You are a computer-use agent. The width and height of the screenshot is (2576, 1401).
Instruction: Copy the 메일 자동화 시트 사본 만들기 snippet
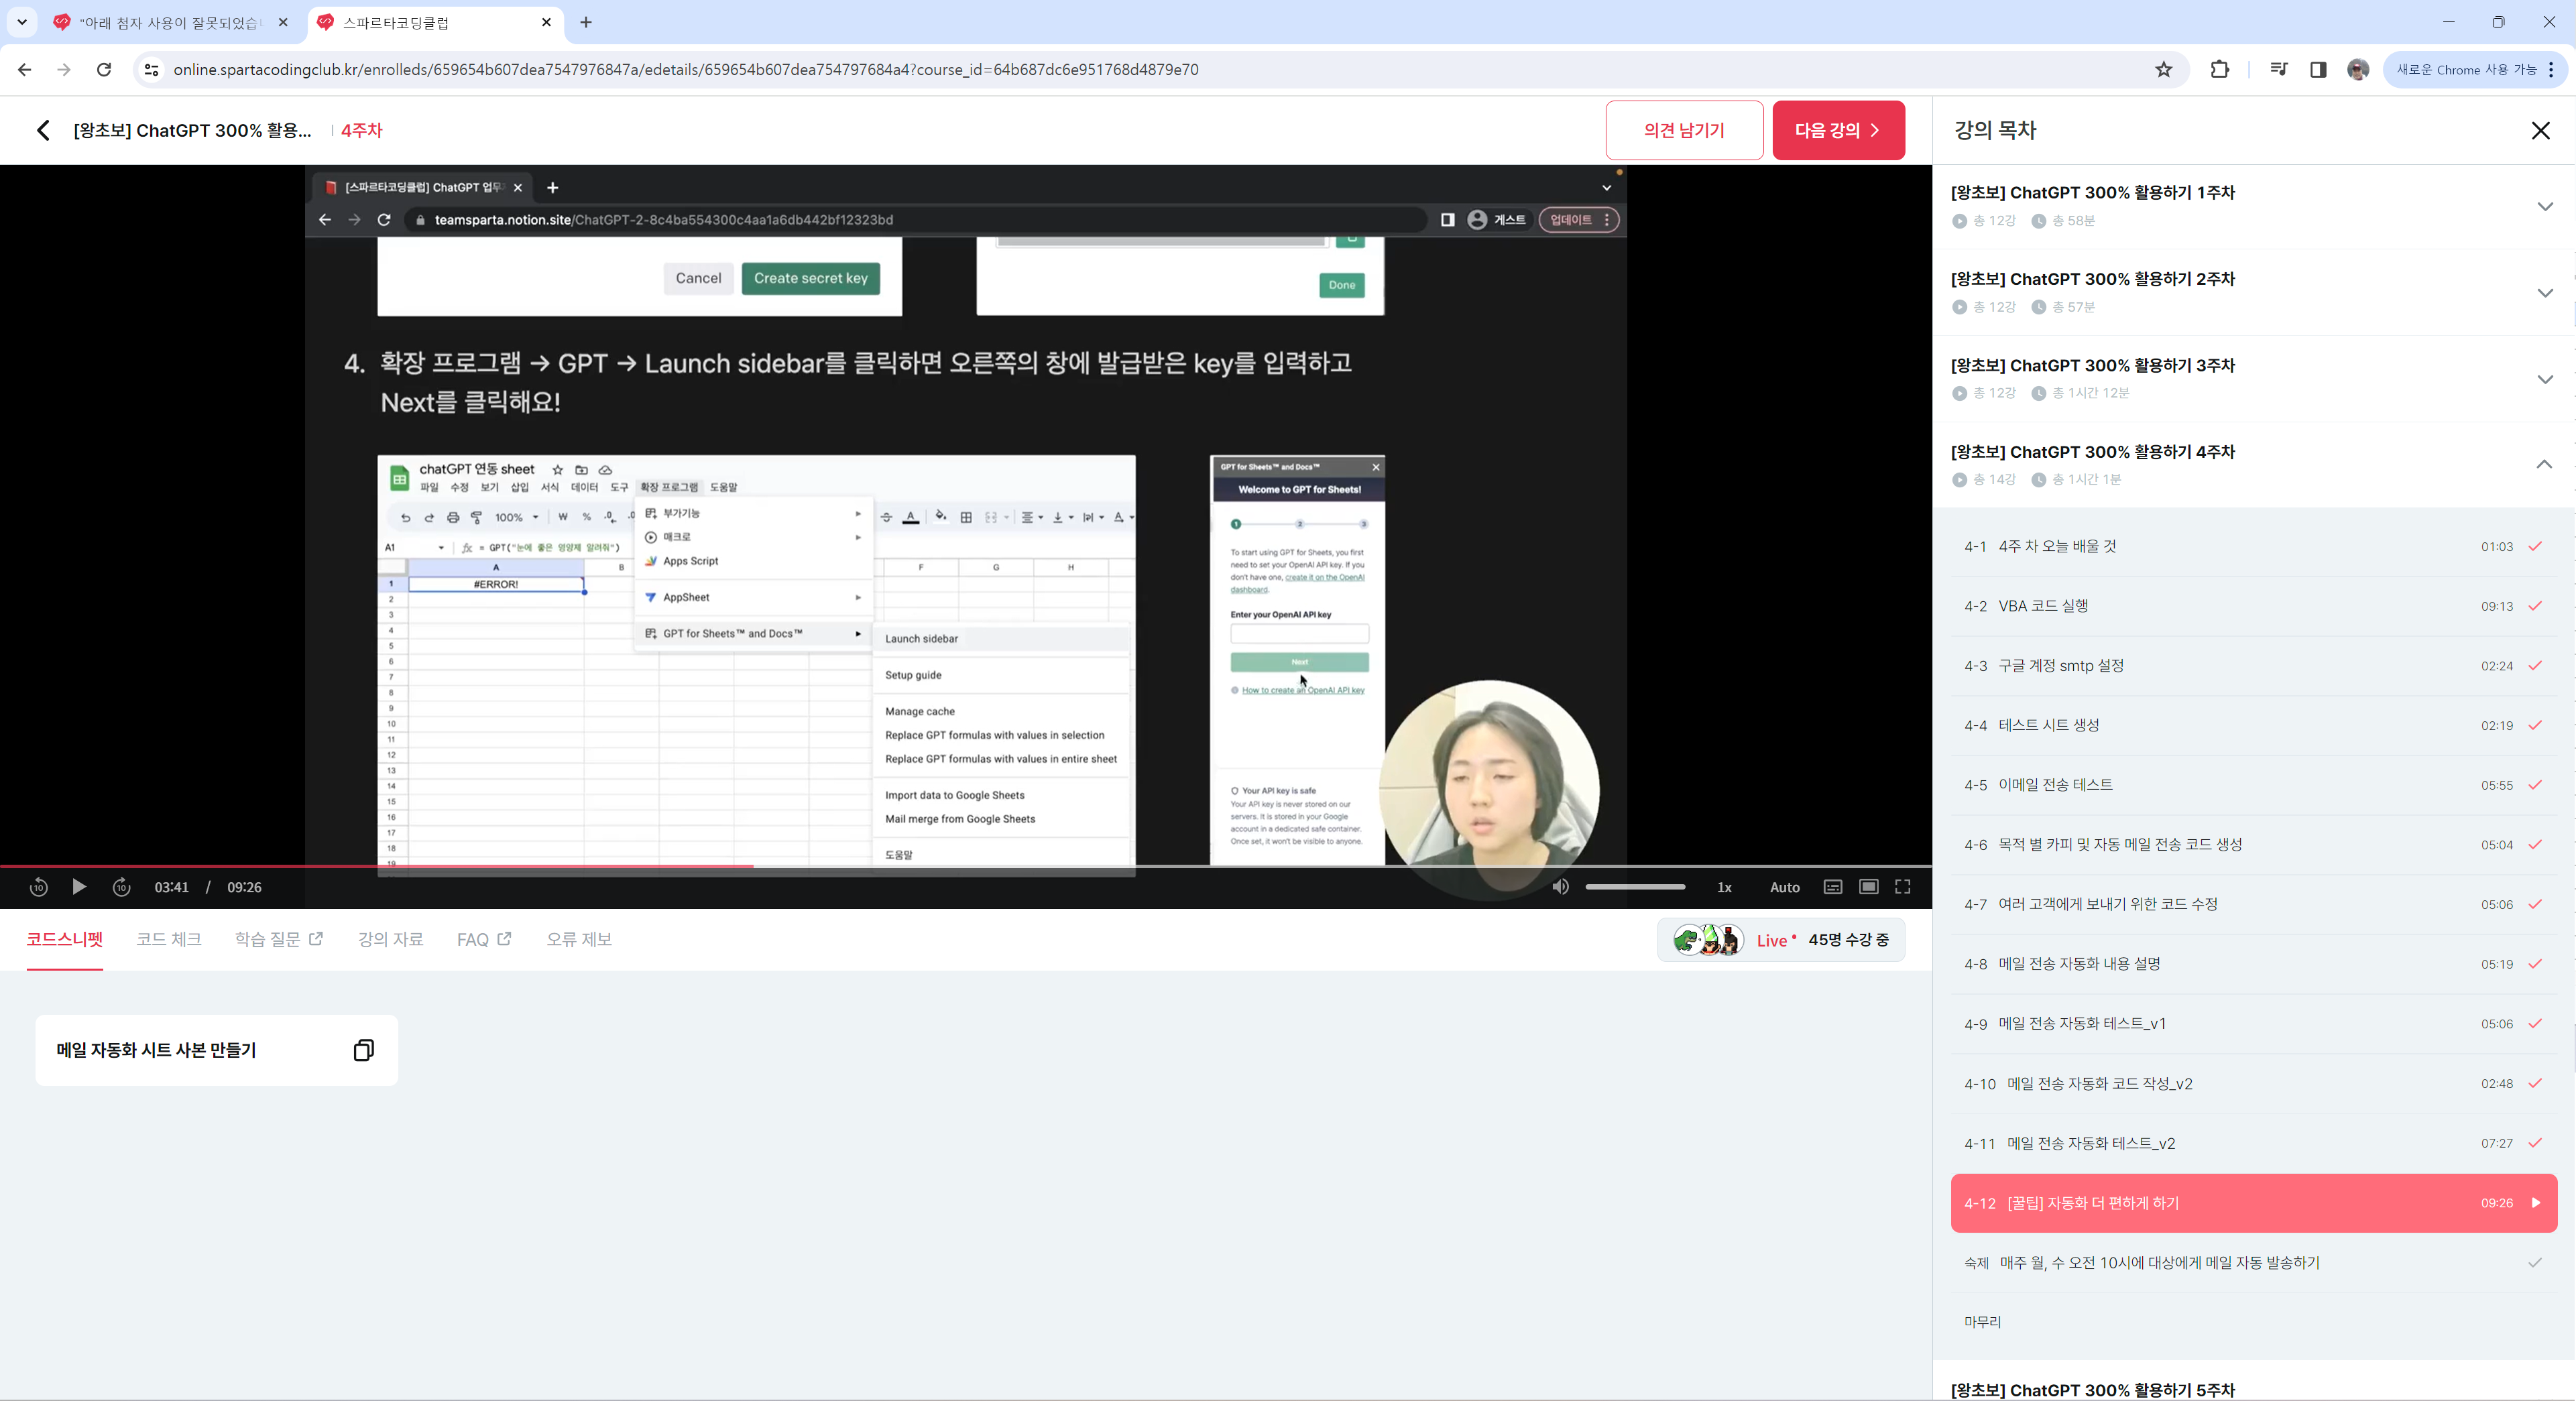coord(364,1050)
